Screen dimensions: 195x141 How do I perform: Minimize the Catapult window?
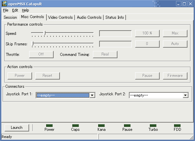pyautogui.click(x=178, y=4)
